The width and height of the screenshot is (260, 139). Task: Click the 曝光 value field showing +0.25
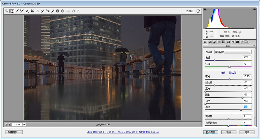coord(247,76)
